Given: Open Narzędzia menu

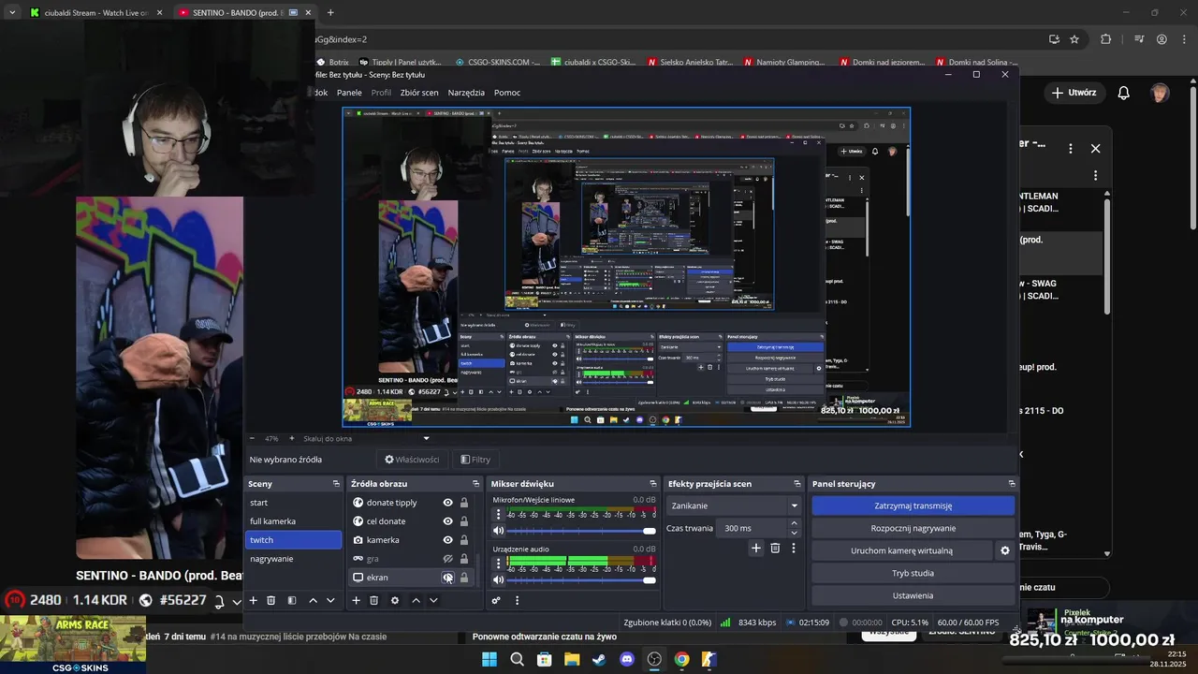Looking at the screenshot, I should click(466, 93).
